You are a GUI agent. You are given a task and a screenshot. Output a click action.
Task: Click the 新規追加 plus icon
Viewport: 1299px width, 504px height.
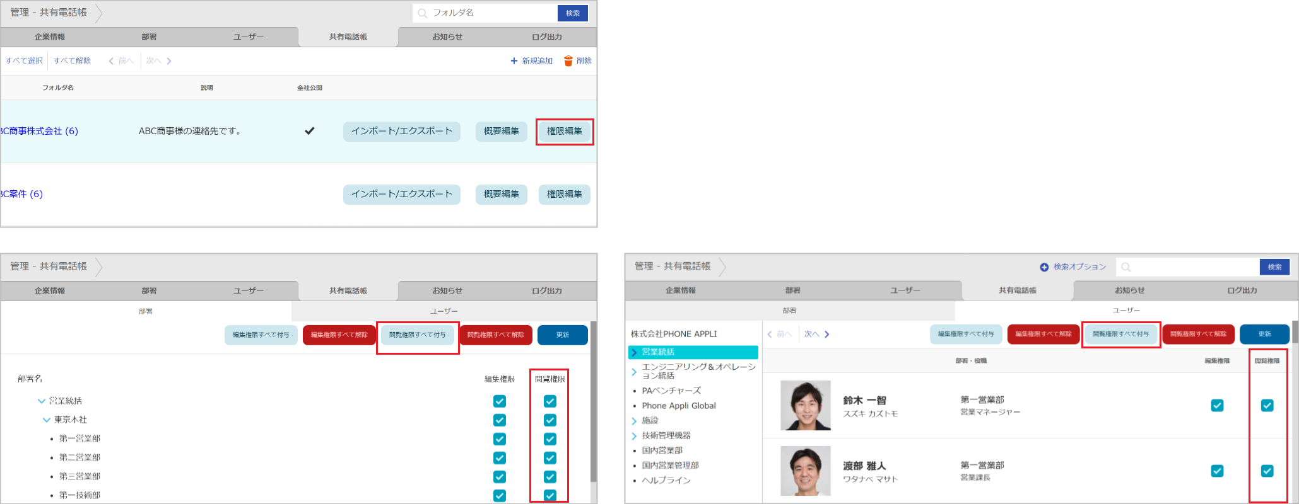pos(514,61)
